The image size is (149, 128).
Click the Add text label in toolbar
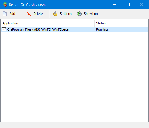[12, 14]
